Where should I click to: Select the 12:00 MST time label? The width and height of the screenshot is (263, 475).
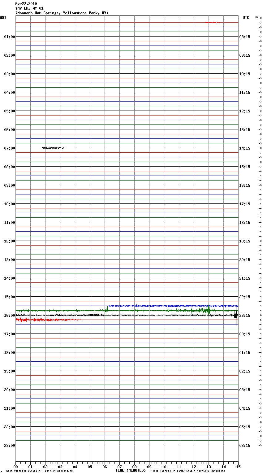coord(10,241)
